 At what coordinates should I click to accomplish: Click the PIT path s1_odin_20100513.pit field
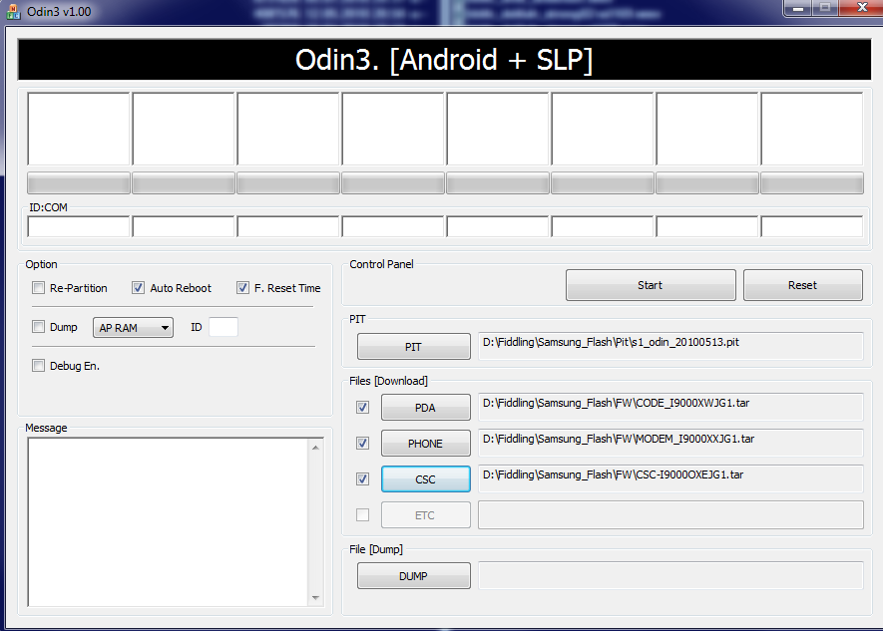[670, 346]
